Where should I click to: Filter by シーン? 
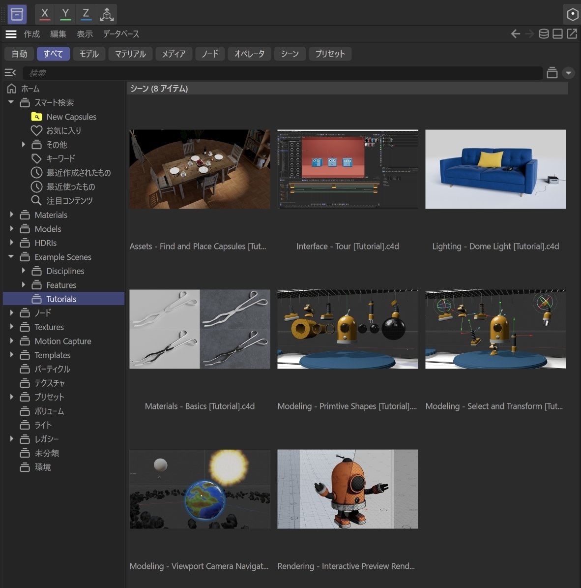pos(290,54)
